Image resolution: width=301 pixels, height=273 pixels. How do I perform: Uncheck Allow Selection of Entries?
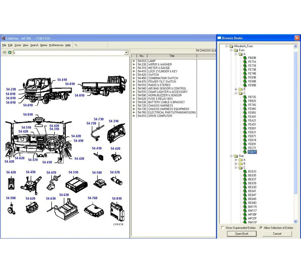click(261, 228)
